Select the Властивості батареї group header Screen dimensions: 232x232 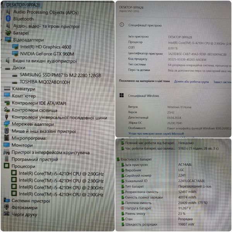click(x=136, y=159)
